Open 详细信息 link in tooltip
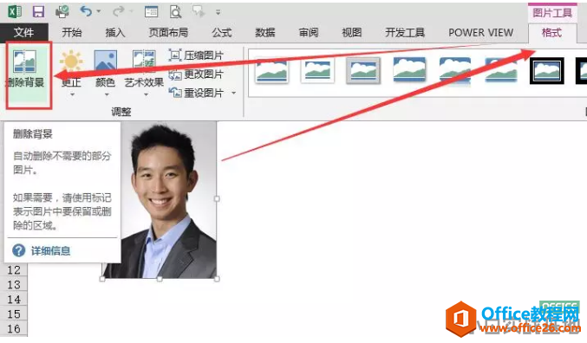The width and height of the screenshot is (587, 343). click(50, 250)
